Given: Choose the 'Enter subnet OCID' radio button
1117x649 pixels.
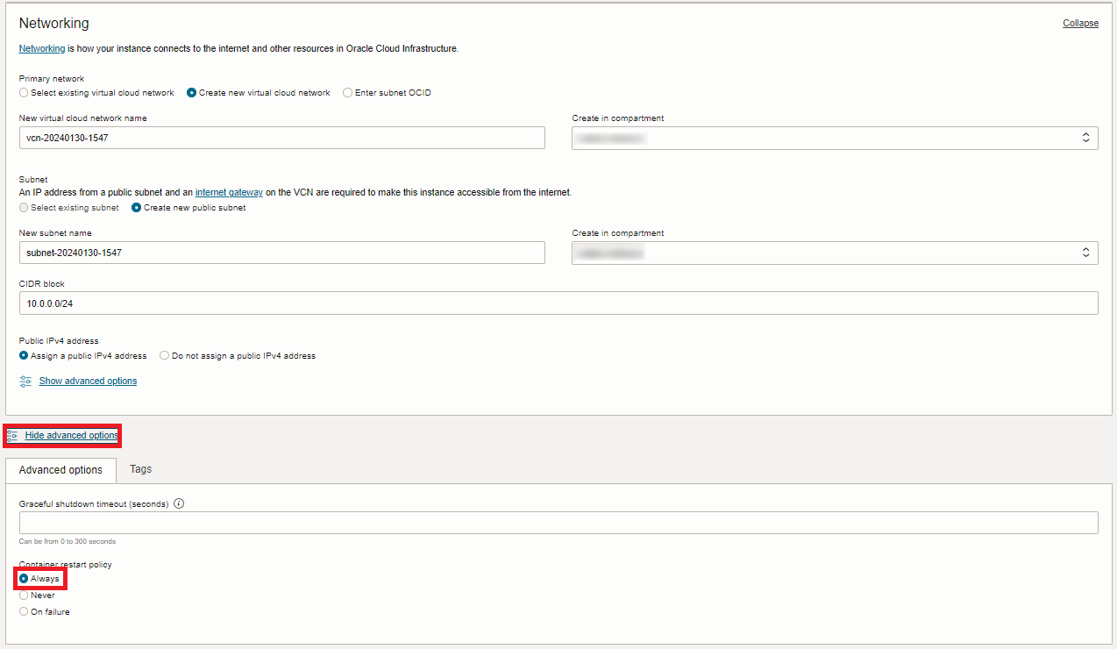Looking at the screenshot, I should point(348,93).
